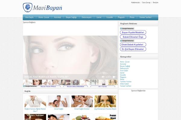Click the Kategoriler sidebar heading
This screenshot has height=120, width=181.
126,57
